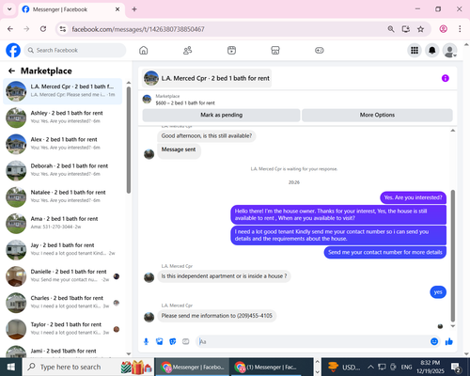This screenshot has width=470, height=376.
Task: Open ENG language selector in tray
Action: (406, 367)
